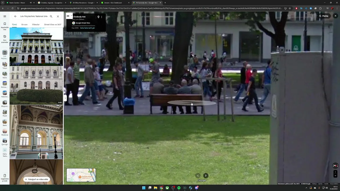Click Uygulamayı indir download app icon
The width and height of the screenshot is (340, 191).
pos(5,178)
